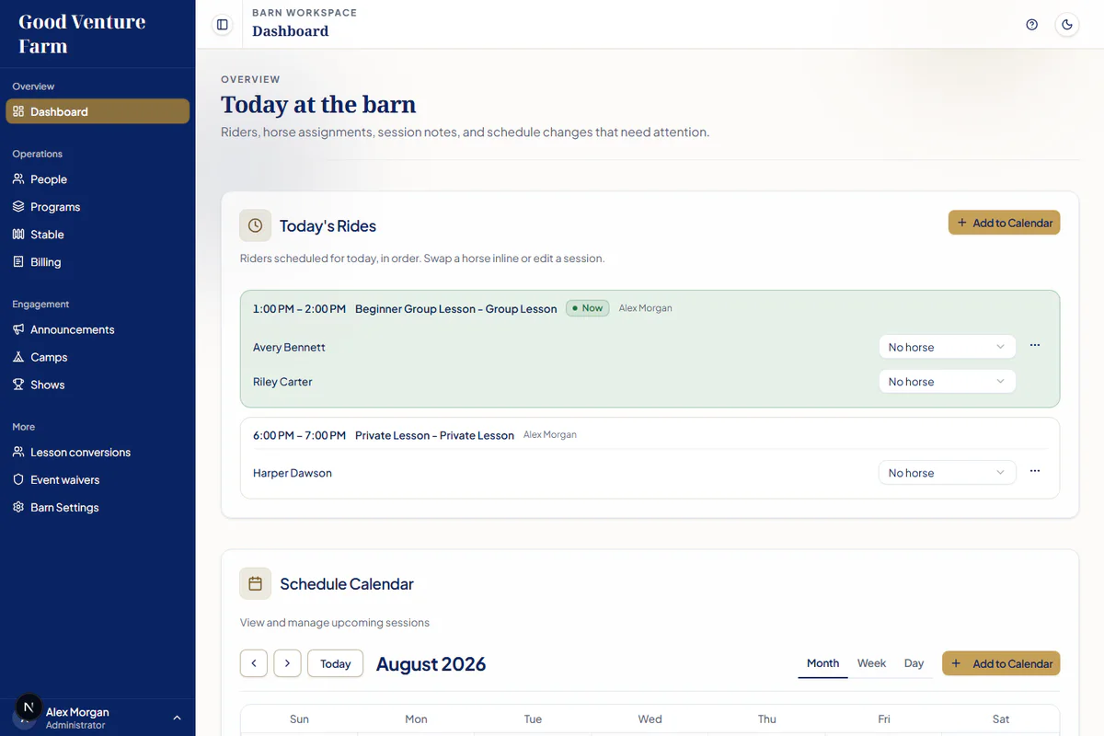Image resolution: width=1104 pixels, height=736 pixels.
Task: Click the Schedule Calendar icon
Action: click(256, 583)
